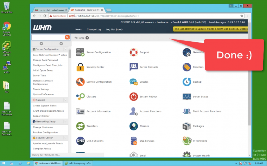Click the Security Center padlock icon
The width and height of the screenshot is (267, 166).
[x=80, y=67]
